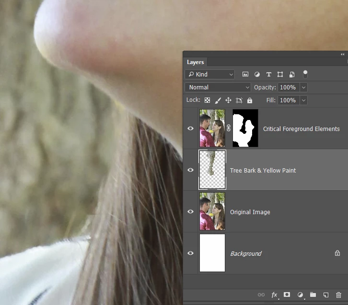This screenshot has height=305, width=348.
Task: Collapse the panel with double-arrow icon
Action: 342,54
